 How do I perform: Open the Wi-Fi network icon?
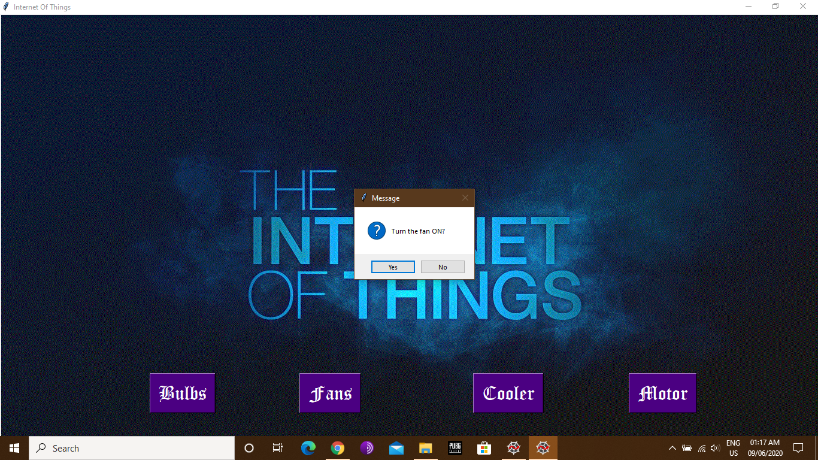tap(701, 448)
